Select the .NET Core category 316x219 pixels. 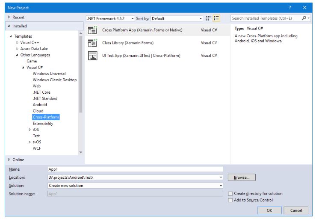(x=41, y=92)
